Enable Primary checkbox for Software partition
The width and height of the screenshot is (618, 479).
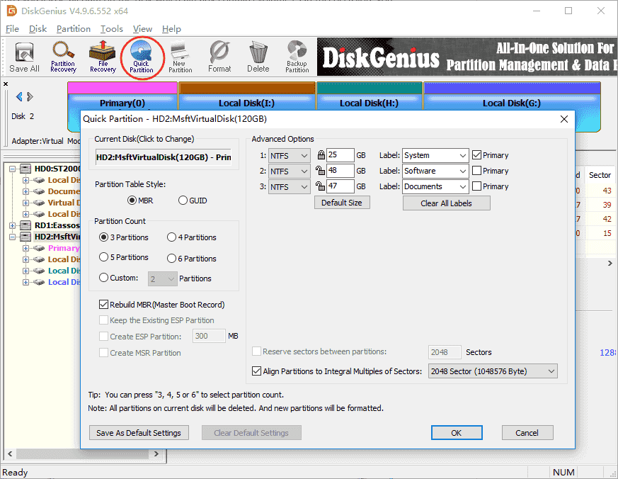(x=477, y=171)
